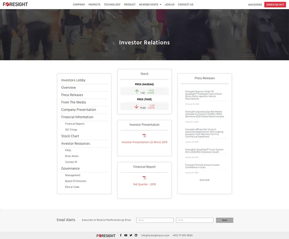289x239 pixels.
Task: Click the Order Devkit button
Action: [x=275, y=5]
